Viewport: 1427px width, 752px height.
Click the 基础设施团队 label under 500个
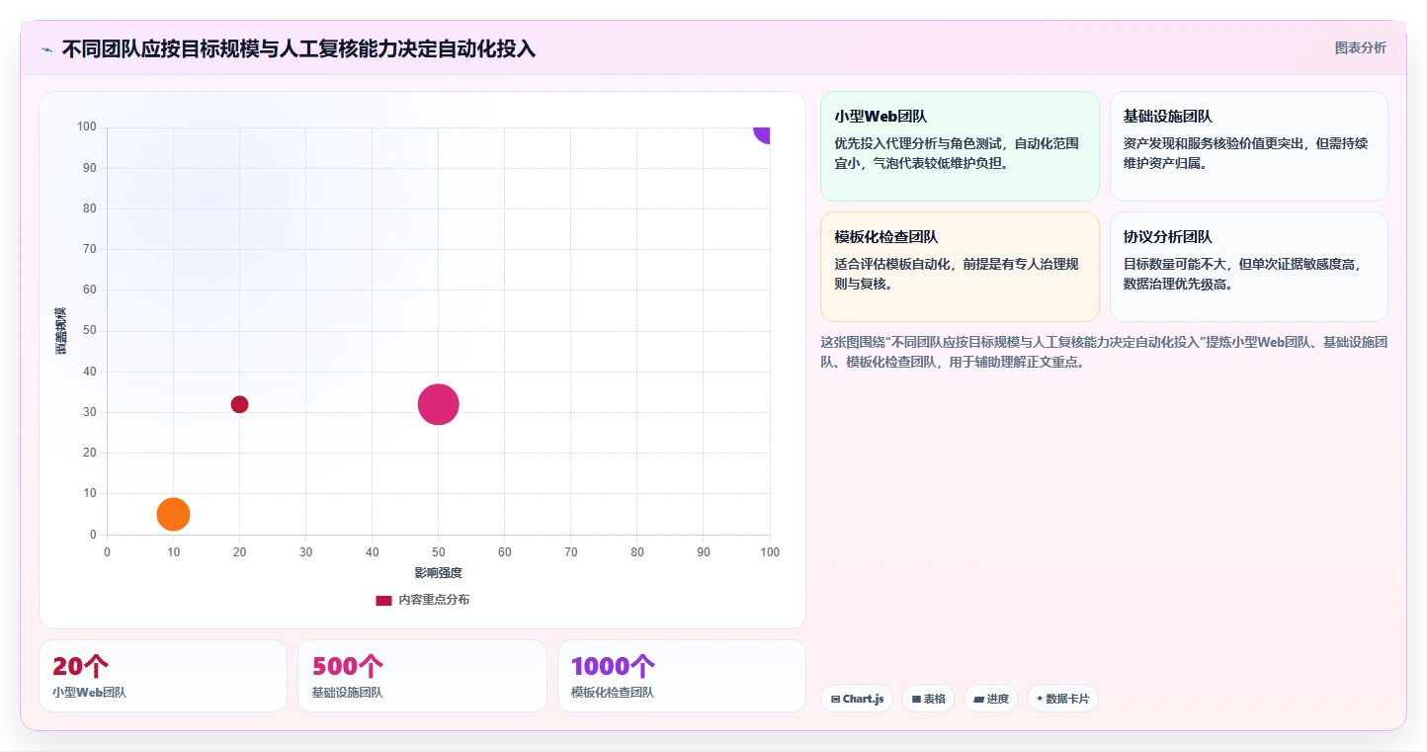(x=347, y=693)
